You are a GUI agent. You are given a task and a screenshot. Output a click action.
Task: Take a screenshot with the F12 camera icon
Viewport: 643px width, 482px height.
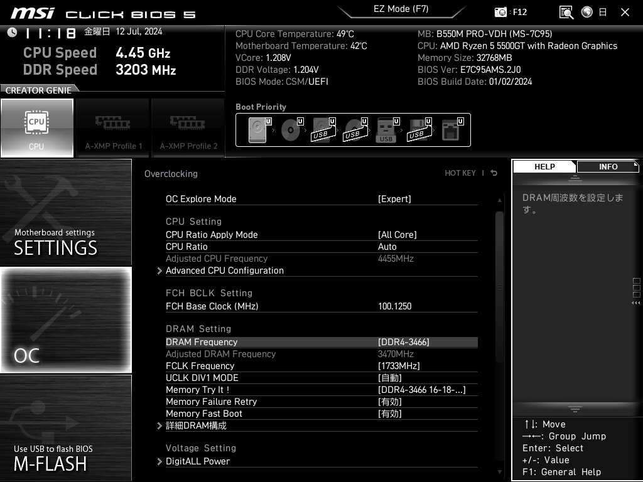click(x=500, y=12)
